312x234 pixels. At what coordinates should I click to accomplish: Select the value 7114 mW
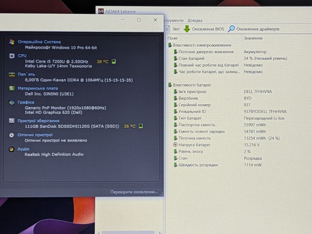[x=252, y=165]
